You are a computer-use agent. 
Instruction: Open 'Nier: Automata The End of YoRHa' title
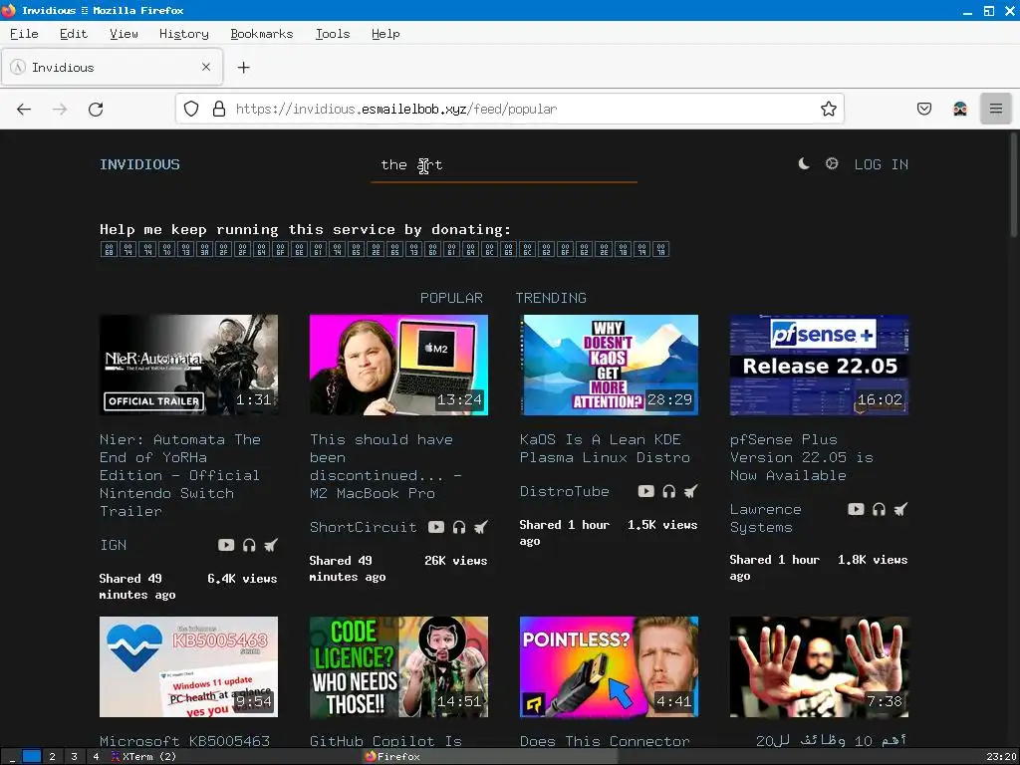180,475
